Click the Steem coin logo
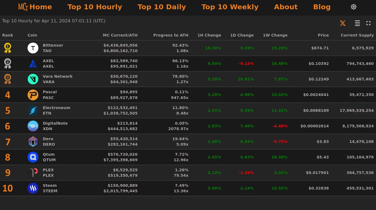376x210 pixels. pyautogui.click(x=33, y=188)
